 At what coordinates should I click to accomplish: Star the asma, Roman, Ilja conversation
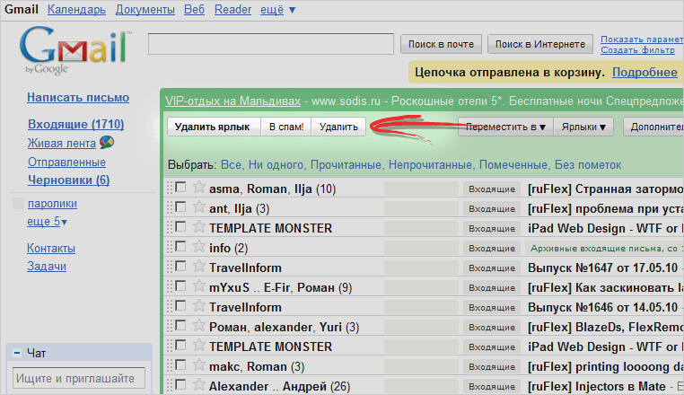199,188
